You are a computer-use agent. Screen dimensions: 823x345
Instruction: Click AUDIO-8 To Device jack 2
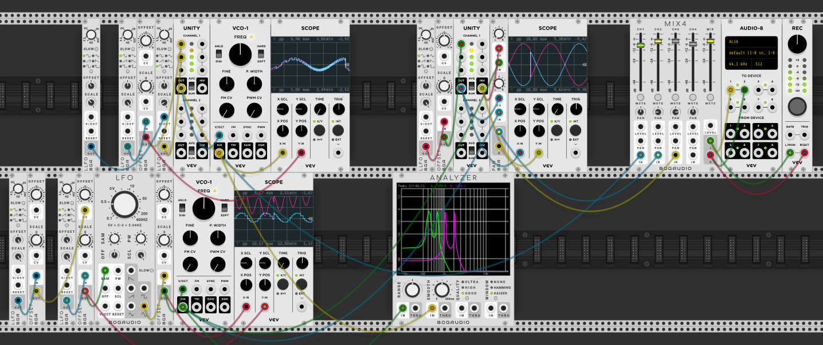click(744, 89)
